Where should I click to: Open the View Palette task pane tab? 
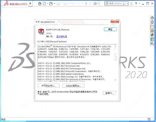(152, 31)
